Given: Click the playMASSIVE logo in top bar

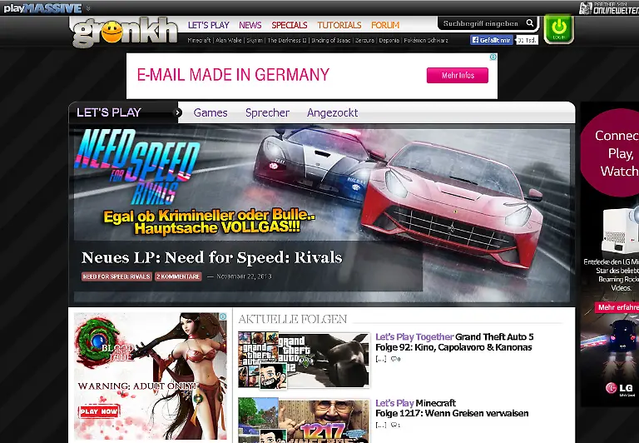Looking at the screenshot, I should (x=42, y=8).
